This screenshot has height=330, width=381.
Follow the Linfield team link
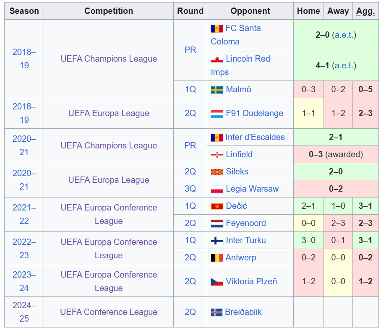pos(239,154)
